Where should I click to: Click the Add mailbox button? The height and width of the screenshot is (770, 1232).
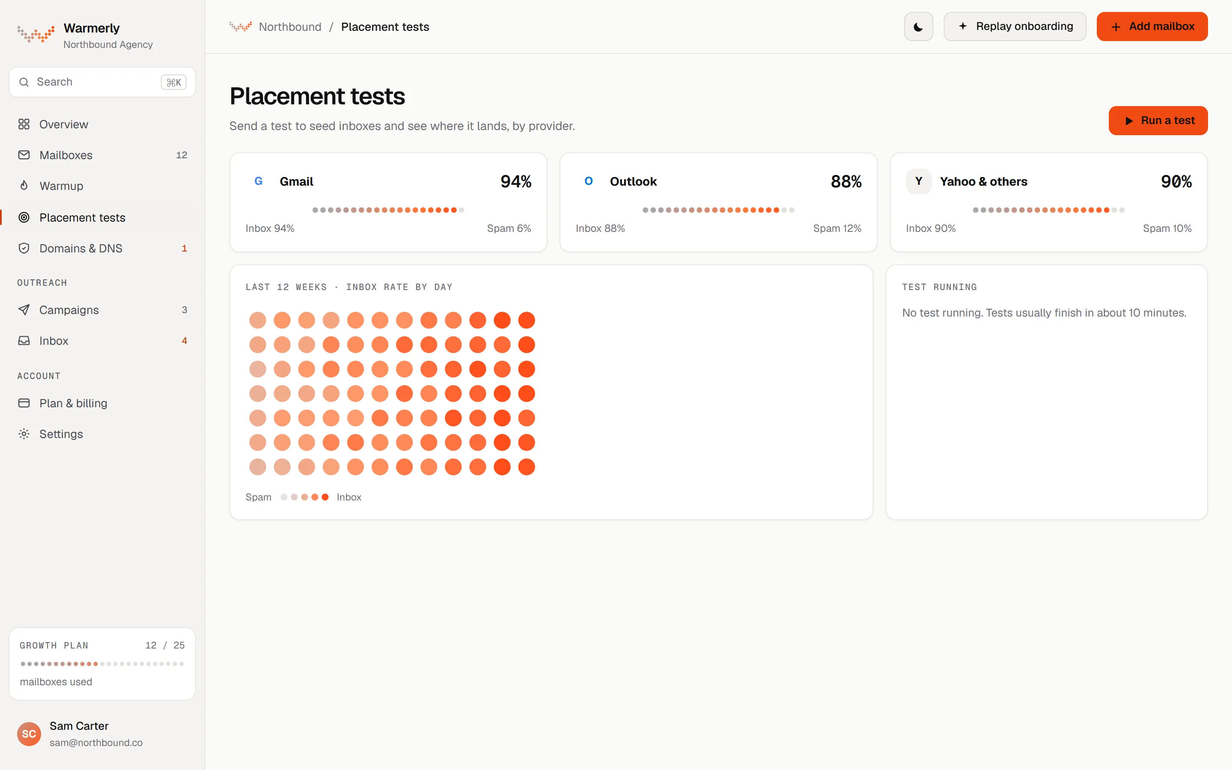tap(1152, 27)
